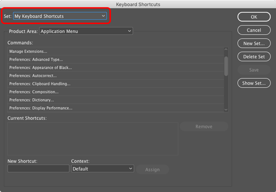Open the Product Area dropdown
The width and height of the screenshot is (276, 192).
tap(86, 31)
